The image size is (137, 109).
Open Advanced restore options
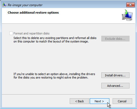pos(115,86)
